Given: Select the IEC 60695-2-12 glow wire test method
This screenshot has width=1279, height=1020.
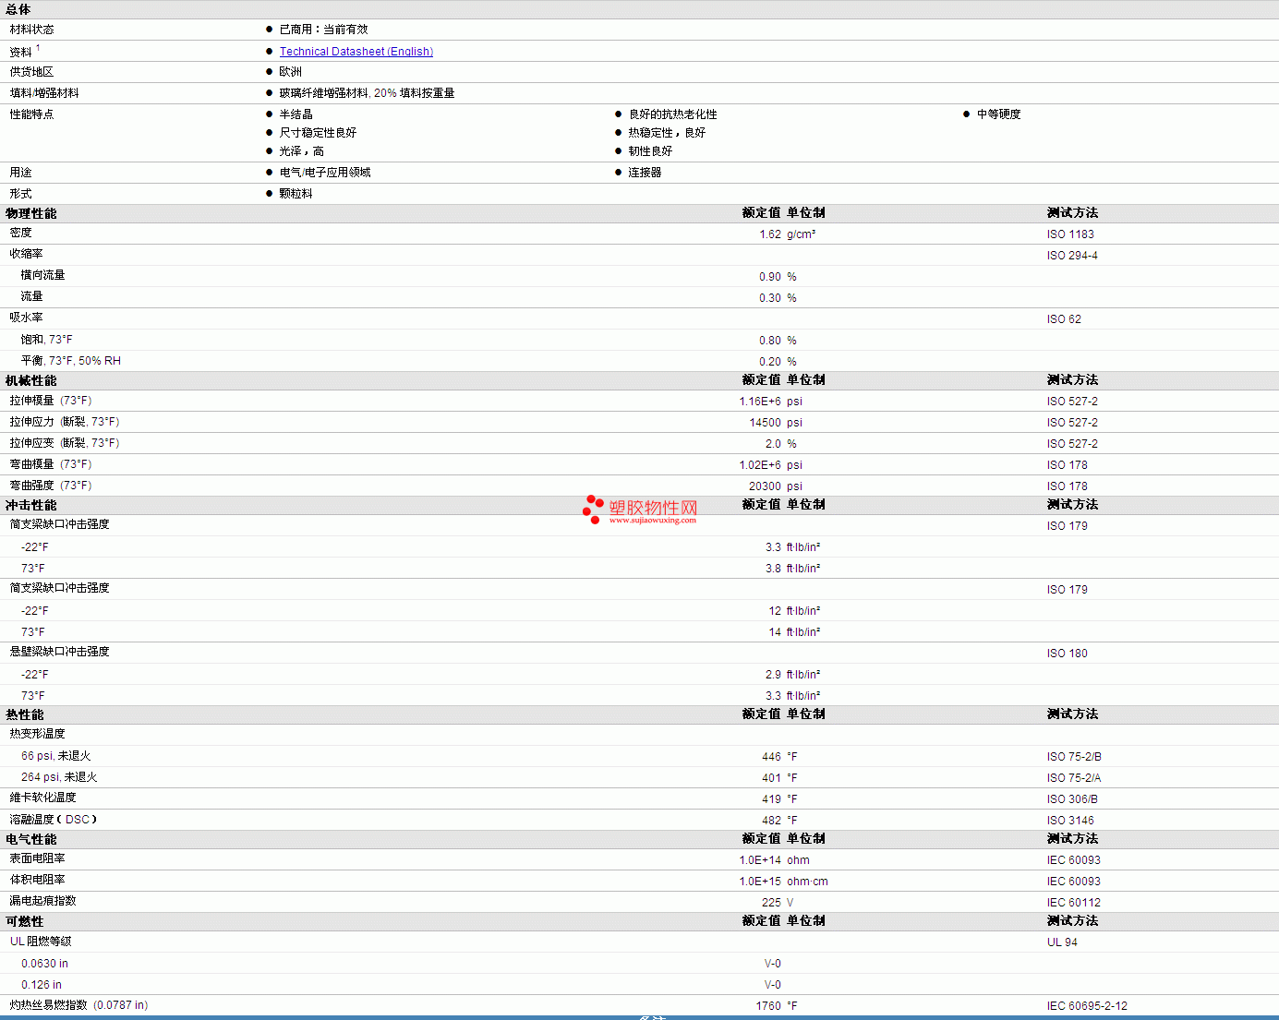Looking at the screenshot, I should tap(1087, 1006).
